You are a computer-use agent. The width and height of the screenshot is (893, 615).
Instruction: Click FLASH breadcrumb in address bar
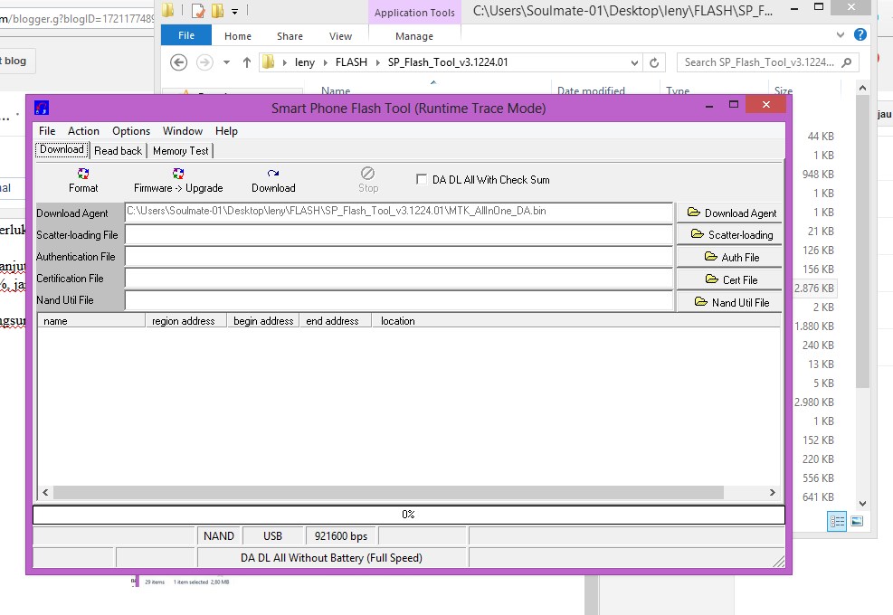click(x=351, y=62)
